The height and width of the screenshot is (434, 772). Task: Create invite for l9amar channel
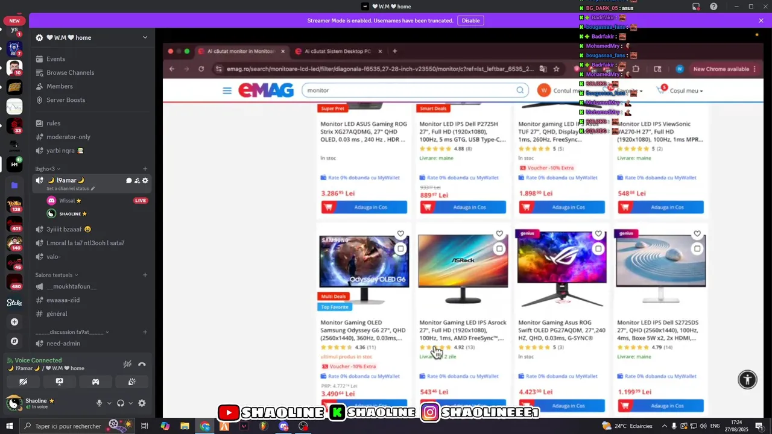(x=137, y=180)
